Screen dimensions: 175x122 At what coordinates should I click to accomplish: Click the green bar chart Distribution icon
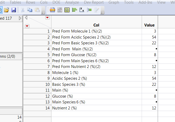[x=75, y=10]
